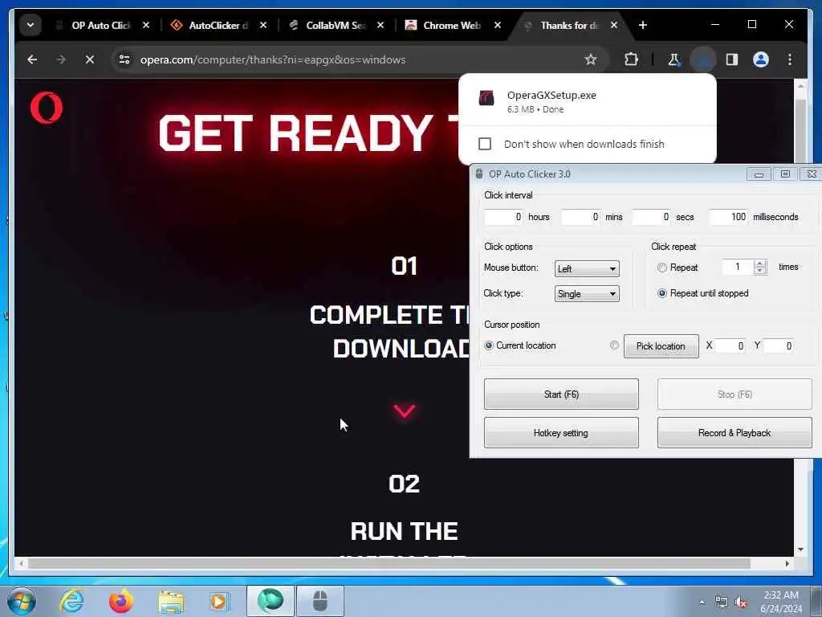Select the Repeat radio button
The height and width of the screenshot is (617, 822).
[662, 268]
